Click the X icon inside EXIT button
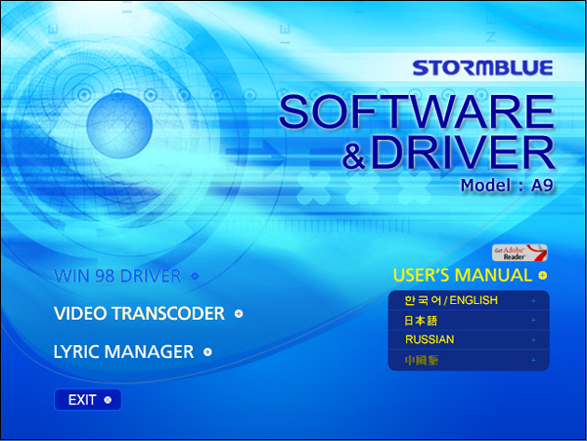This screenshot has height=441, width=587. [x=108, y=400]
